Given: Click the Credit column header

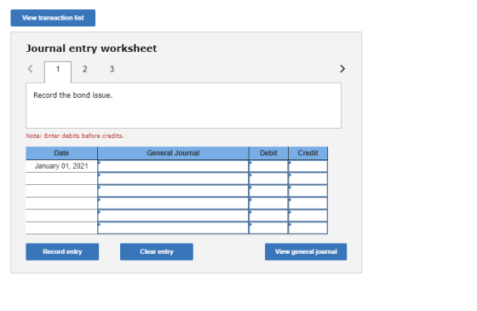Looking at the screenshot, I should pos(307,153).
